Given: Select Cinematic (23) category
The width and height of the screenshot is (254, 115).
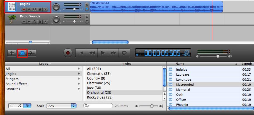Looking at the screenshot, I should (124, 73).
